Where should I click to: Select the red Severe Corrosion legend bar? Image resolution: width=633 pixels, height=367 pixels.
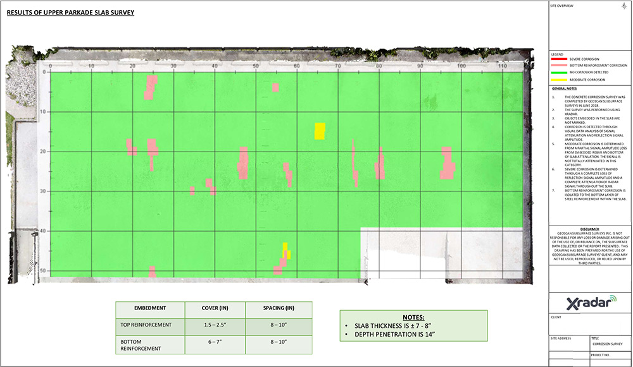[x=559, y=59]
